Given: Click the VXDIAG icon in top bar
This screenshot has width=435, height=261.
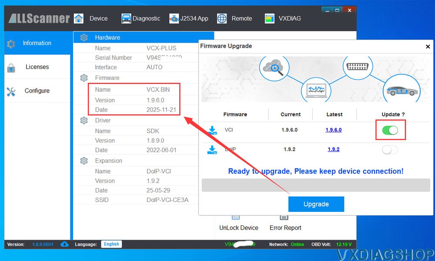Looking at the screenshot, I should coord(269,19).
